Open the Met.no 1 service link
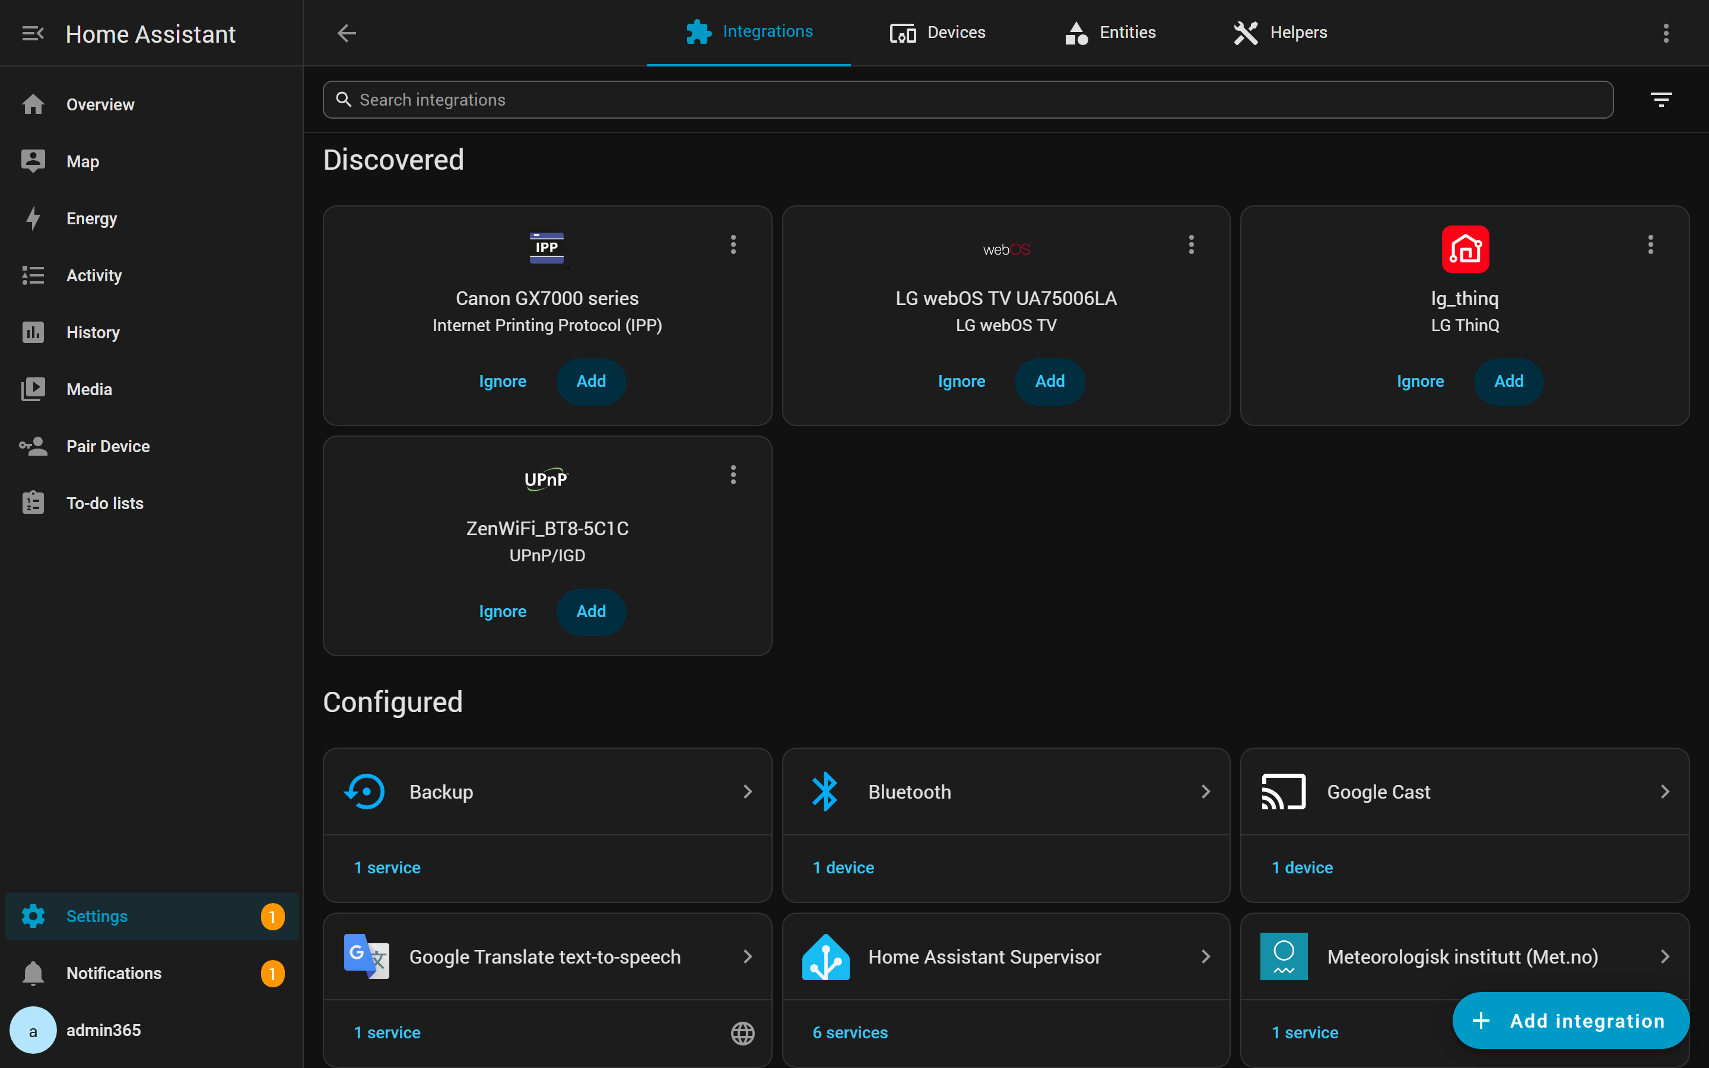Image resolution: width=1709 pixels, height=1068 pixels. (x=1304, y=1032)
